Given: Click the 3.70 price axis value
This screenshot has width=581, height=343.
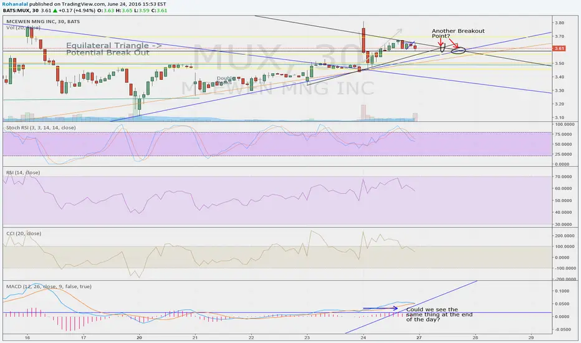Looking at the screenshot, I should (559, 36).
